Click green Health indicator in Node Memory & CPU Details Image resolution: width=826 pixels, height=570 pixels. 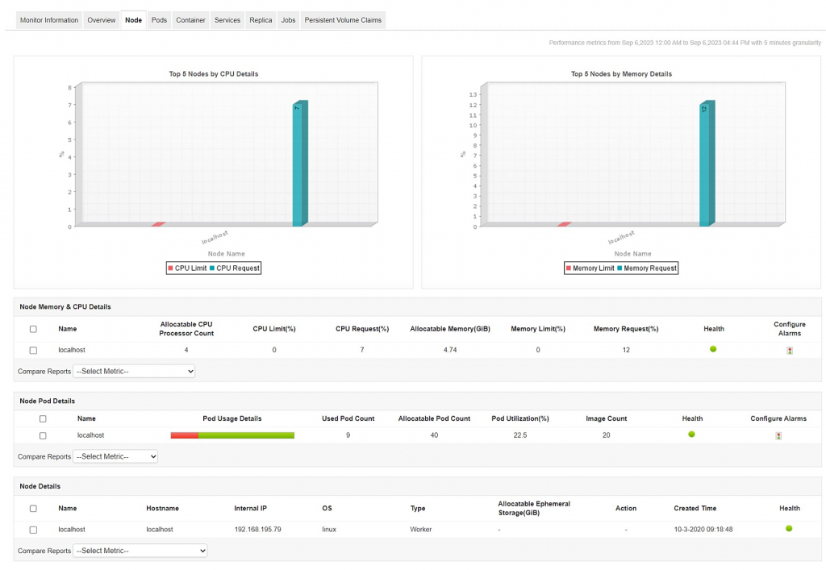[713, 349]
